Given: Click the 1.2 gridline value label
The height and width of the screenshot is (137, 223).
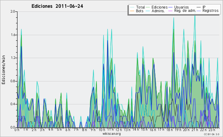Looking at the screenshot, I should coord(13,58).
